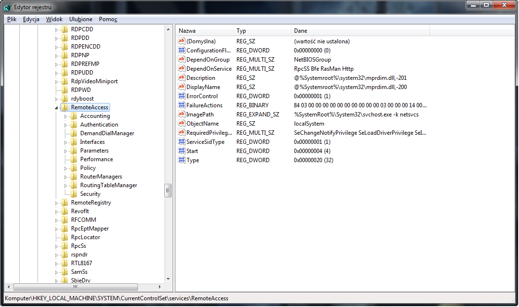The height and width of the screenshot is (307, 519).
Task: Click the ConfigurationFl... DWORD value icon
Action: pyautogui.click(x=181, y=50)
